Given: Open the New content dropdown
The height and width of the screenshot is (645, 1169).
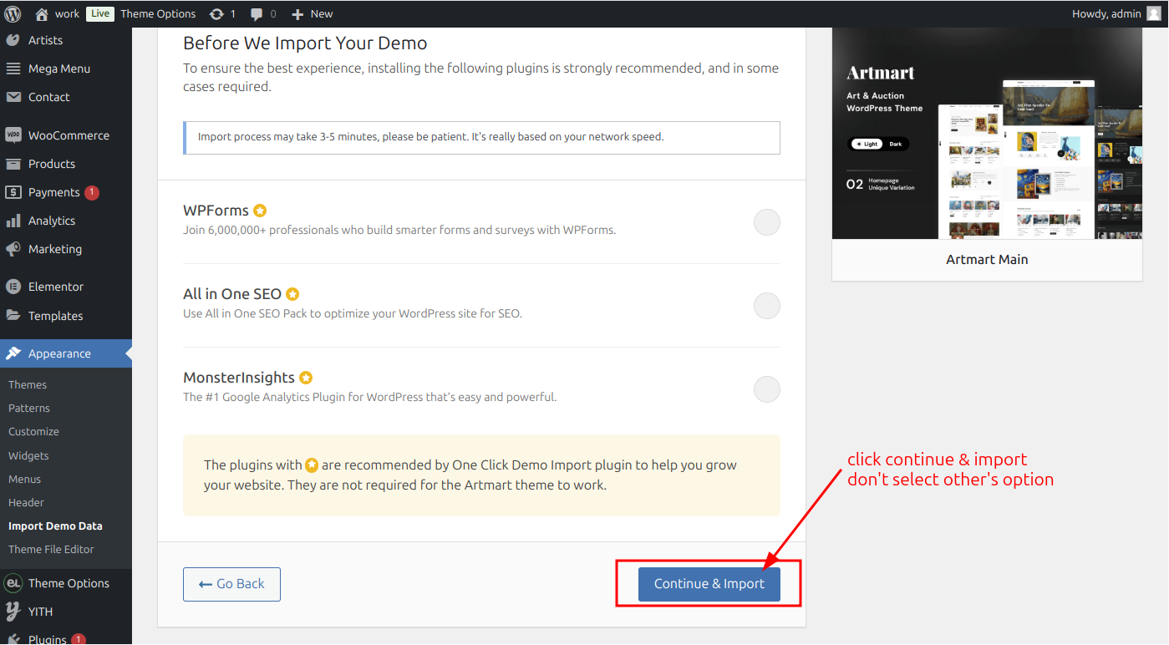Looking at the screenshot, I should click(312, 13).
